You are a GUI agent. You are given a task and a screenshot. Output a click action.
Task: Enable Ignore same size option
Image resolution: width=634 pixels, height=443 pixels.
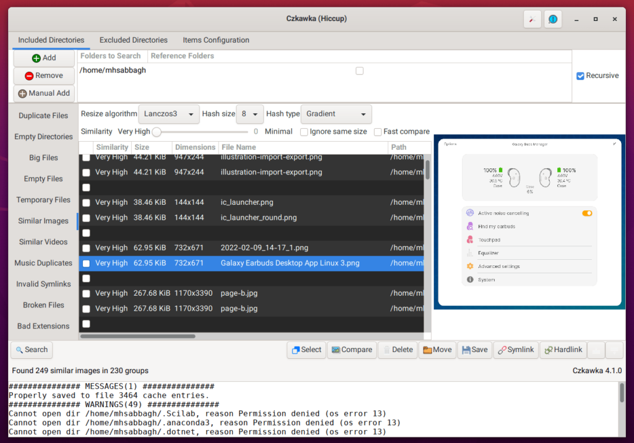click(304, 132)
